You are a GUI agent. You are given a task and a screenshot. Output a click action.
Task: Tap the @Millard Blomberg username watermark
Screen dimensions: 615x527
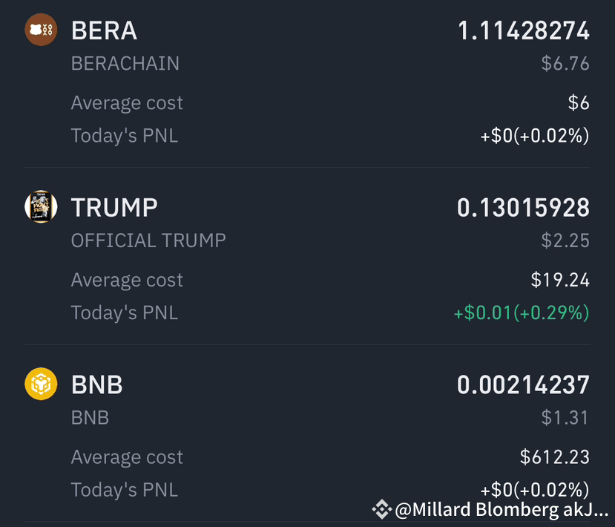(501, 510)
